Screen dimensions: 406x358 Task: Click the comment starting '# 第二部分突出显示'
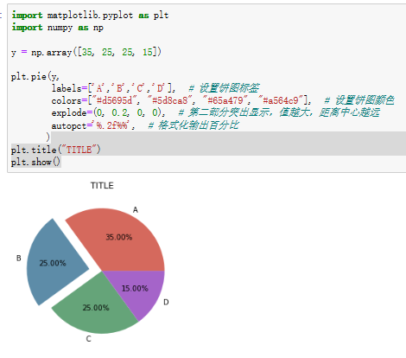click(279, 112)
